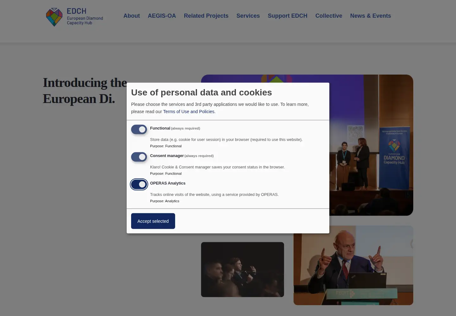Click the Klaro! consent manager description text
The height and width of the screenshot is (316, 456).
pyautogui.click(x=217, y=167)
